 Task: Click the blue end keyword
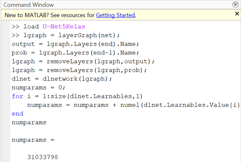point(17,113)
